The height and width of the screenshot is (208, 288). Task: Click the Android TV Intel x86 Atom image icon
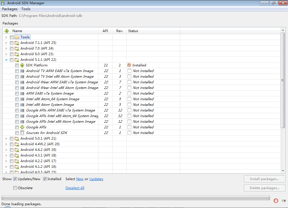click(22, 77)
